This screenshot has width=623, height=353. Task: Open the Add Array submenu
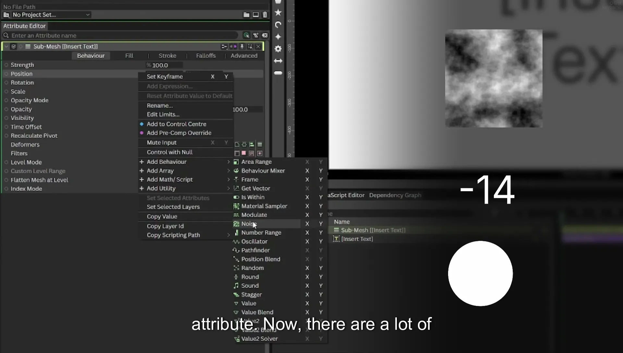coord(185,171)
